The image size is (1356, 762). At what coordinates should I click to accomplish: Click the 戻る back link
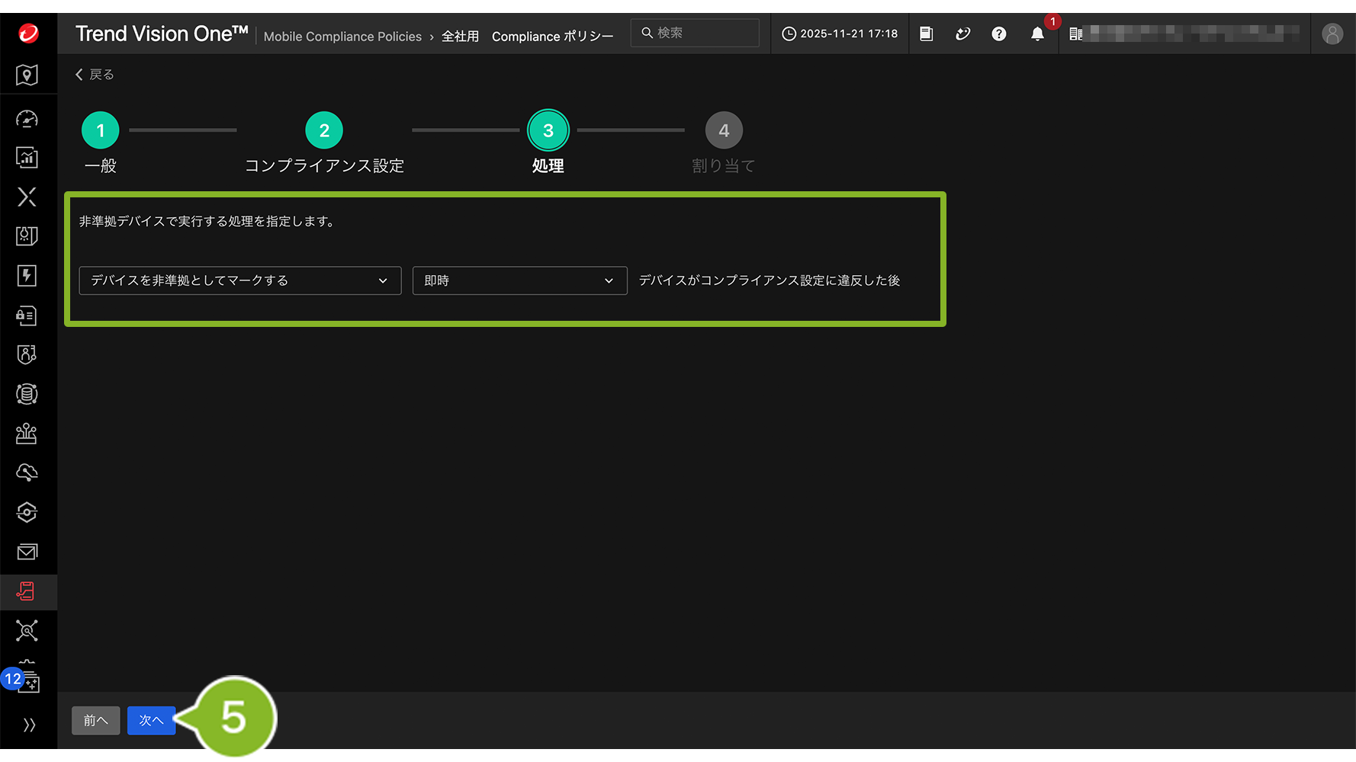click(x=95, y=75)
